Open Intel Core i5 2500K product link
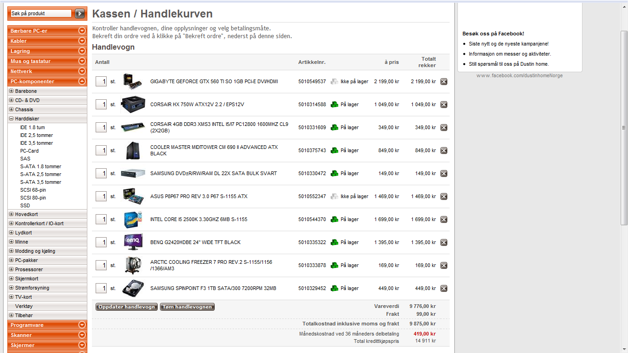The width and height of the screenshot is (628, 353). click(199, 219)
